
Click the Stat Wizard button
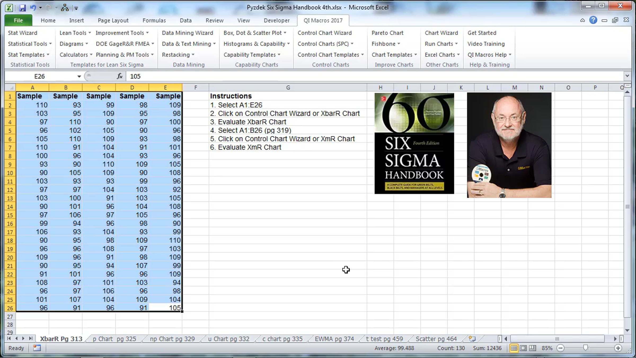23,33
